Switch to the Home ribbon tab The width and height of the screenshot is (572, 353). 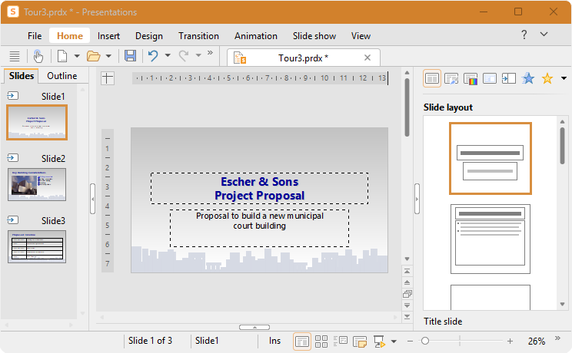[70, 36]
